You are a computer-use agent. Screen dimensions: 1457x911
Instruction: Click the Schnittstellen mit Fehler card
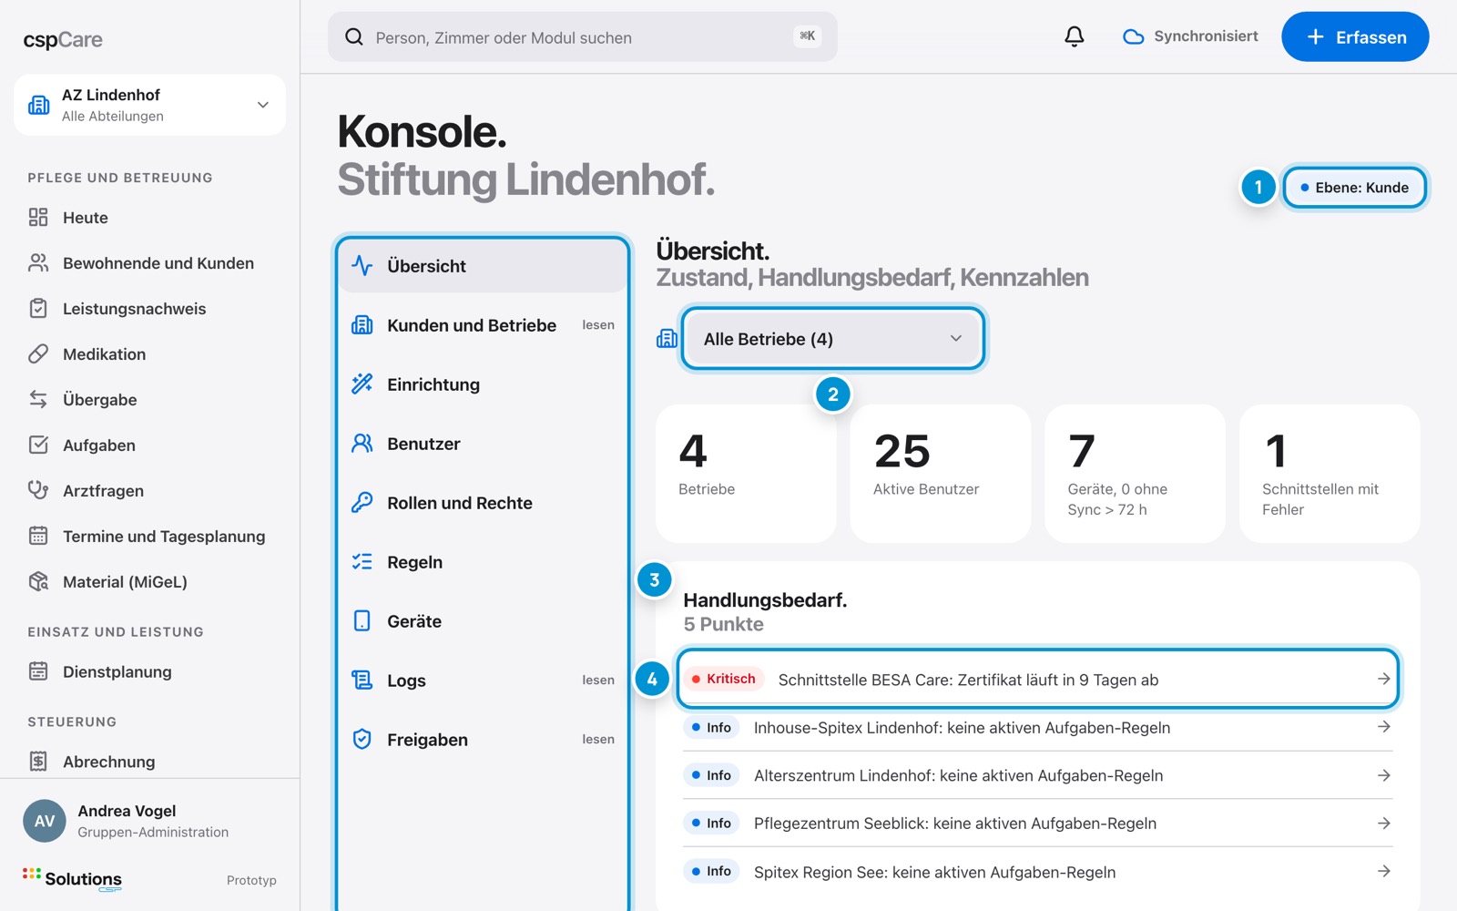(x=1330, y=473)
